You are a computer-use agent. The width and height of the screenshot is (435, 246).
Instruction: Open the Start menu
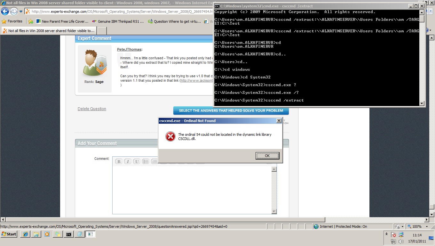(9, 234)
